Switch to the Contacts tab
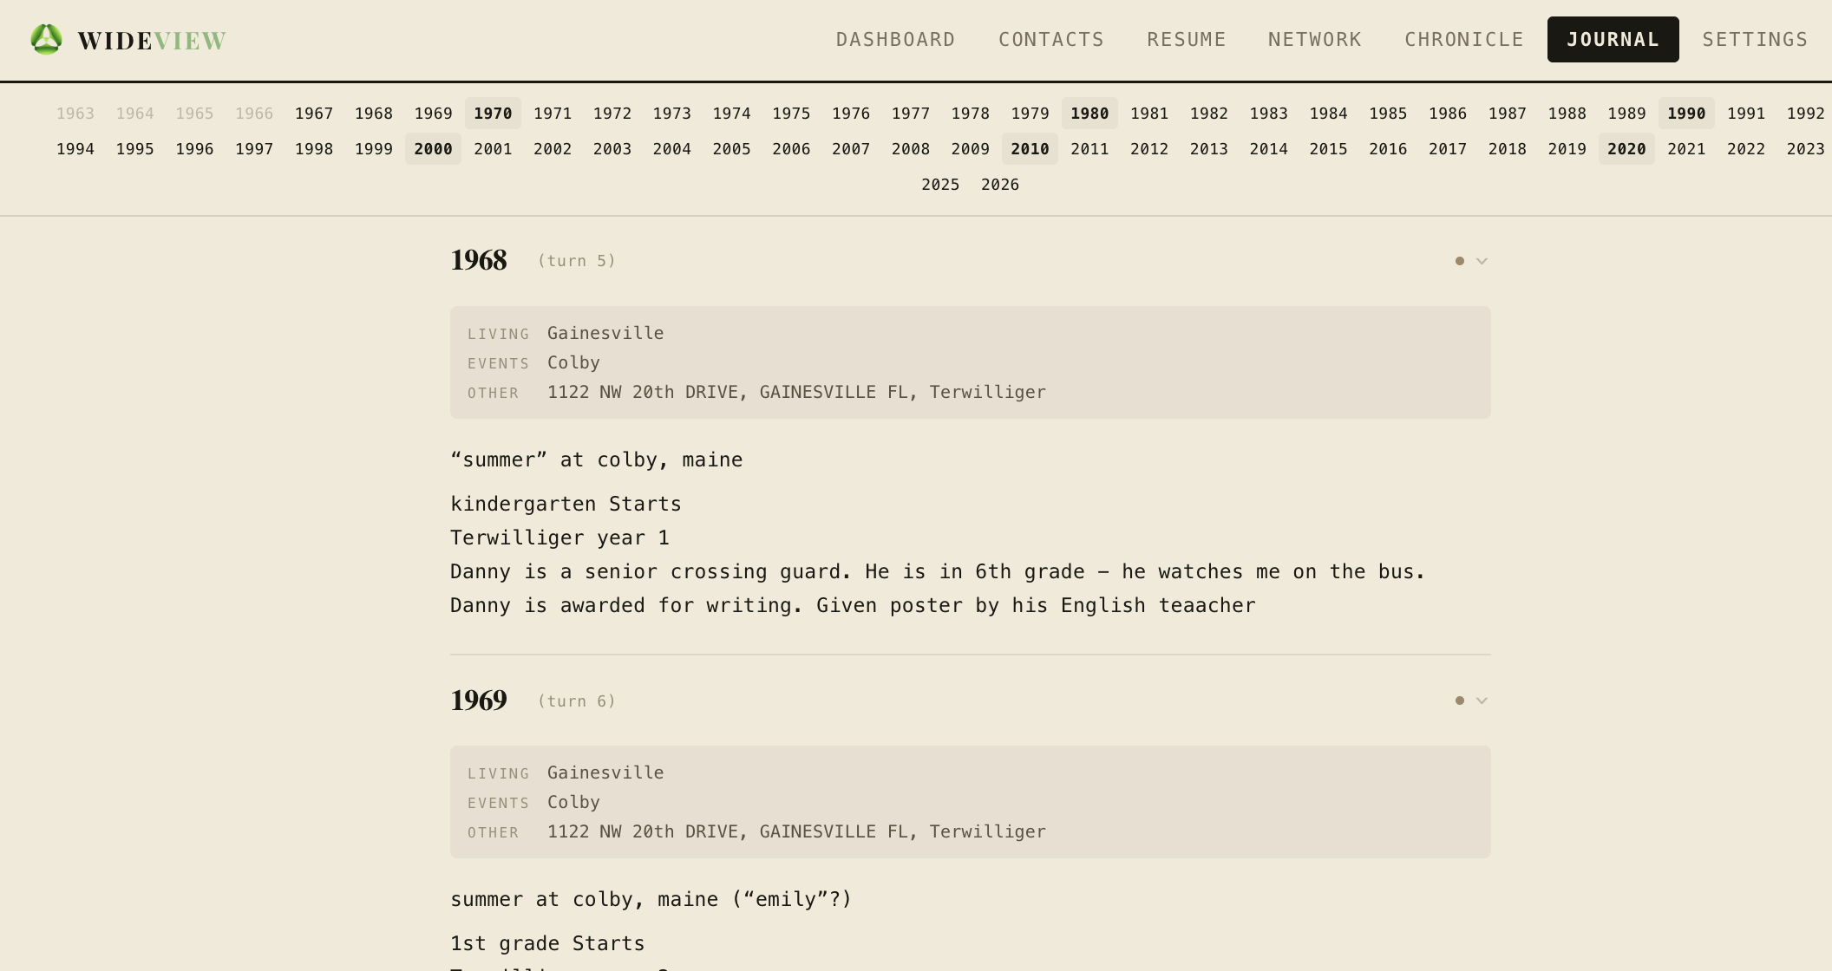1832x971 pixels. tap(1051, 39)
